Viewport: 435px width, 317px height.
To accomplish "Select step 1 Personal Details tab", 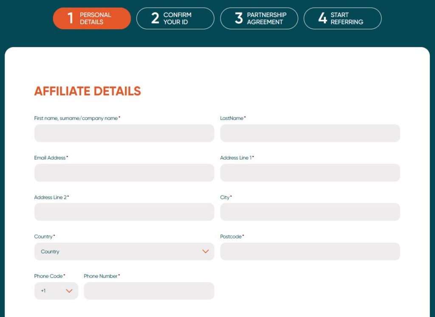I will (92, 18).
